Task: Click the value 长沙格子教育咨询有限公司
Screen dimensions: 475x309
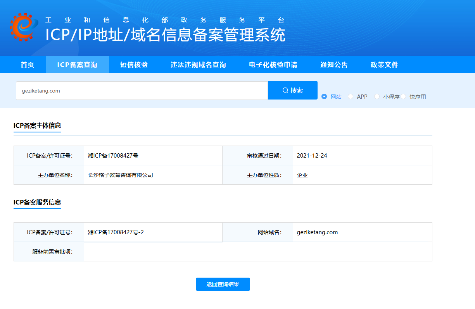Action: 121,175
